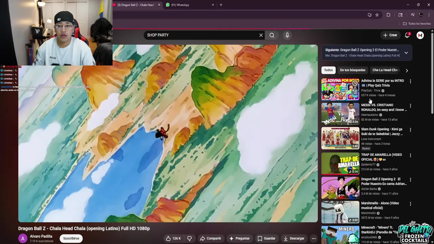
Task: Open the Chrome three-dot menu
Action: tap(429, 15)
